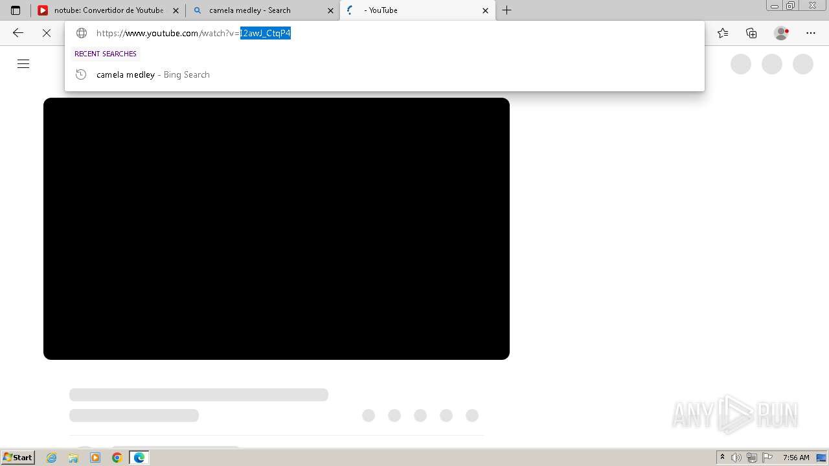
Task: Click the recent search history clock icon
Action: click(x=81, y=74)
